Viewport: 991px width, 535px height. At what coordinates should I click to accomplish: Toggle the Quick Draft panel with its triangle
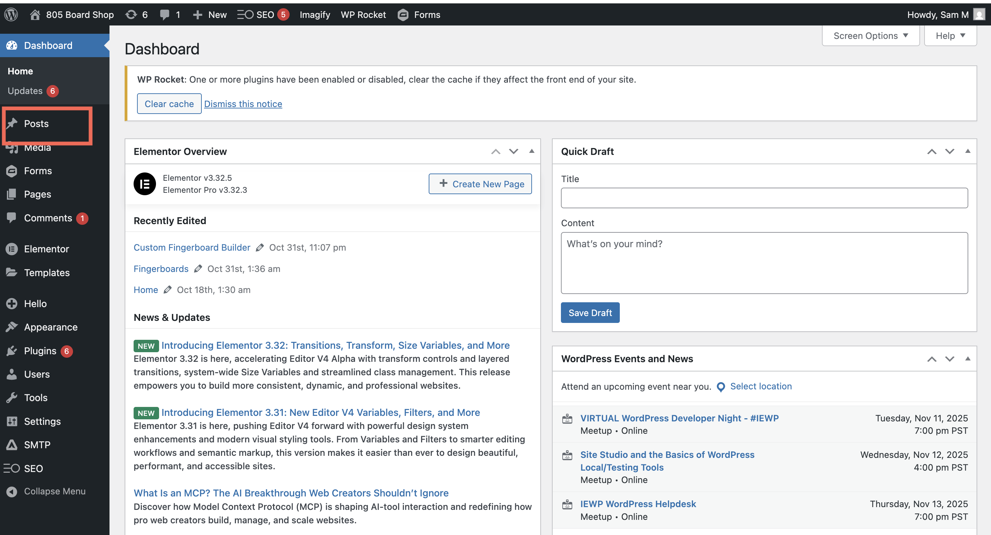(968, 151)
